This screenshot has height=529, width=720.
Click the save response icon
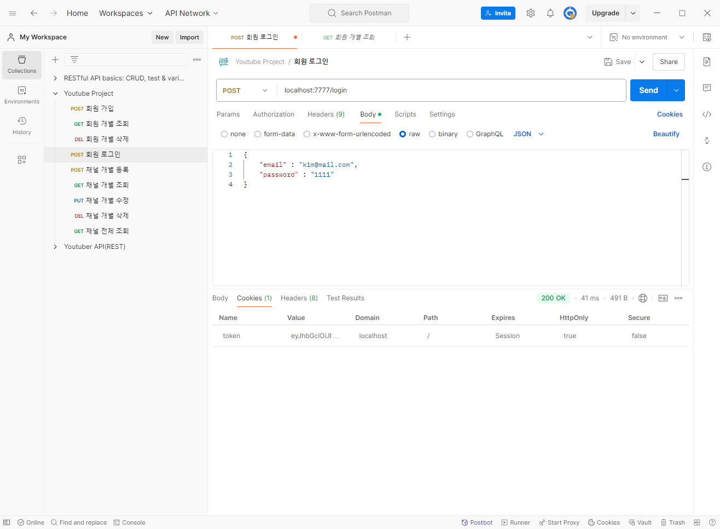click(663, 298)
